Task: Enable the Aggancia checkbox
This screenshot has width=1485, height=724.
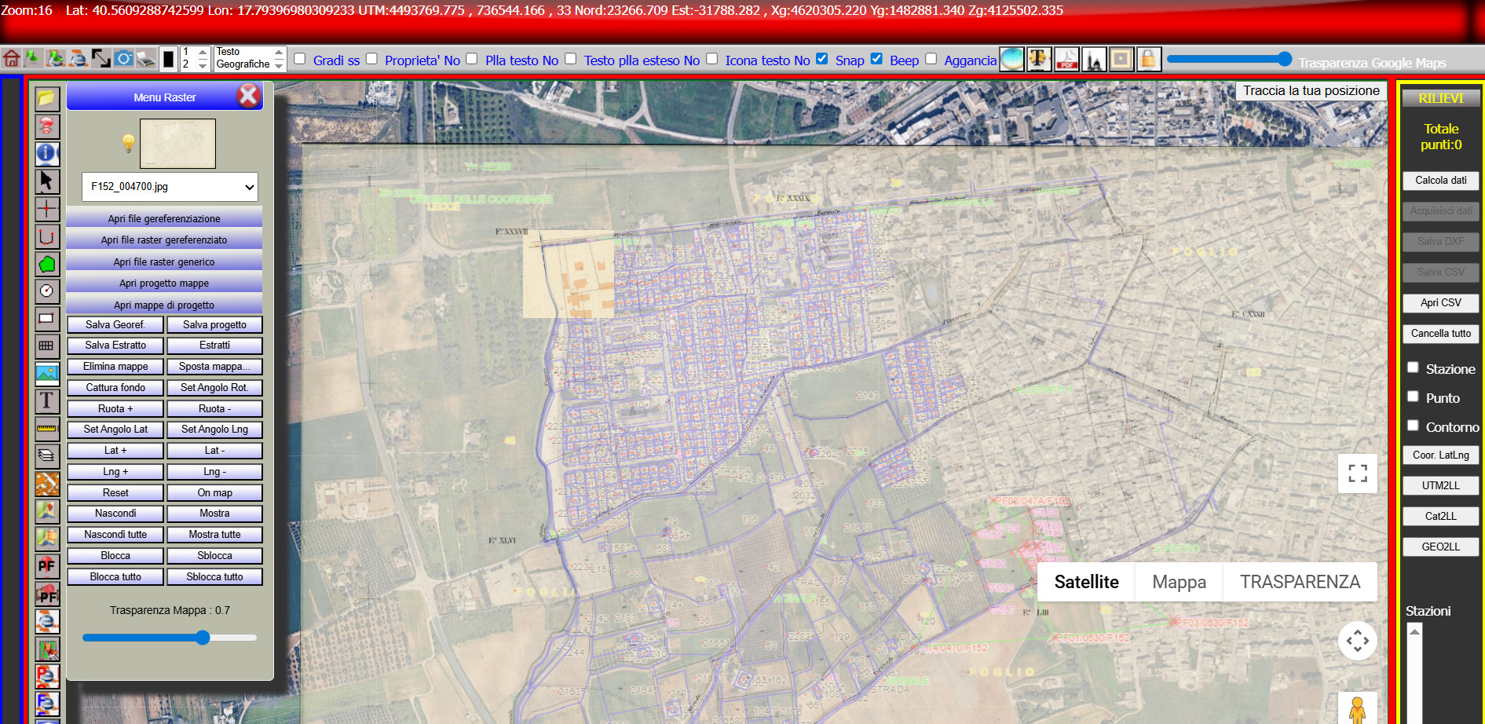Action: point(931,59)
